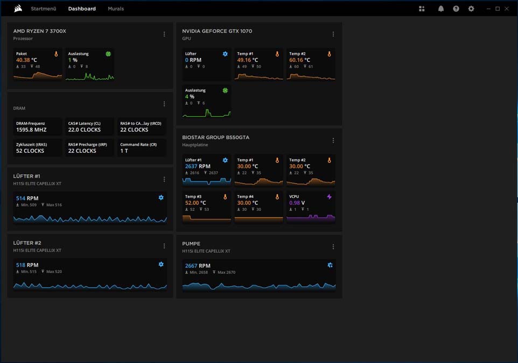The image size is (518, 363).
Task: Click the fan icon on Pumpe RPM tile
Action: (x=330, y=265)
